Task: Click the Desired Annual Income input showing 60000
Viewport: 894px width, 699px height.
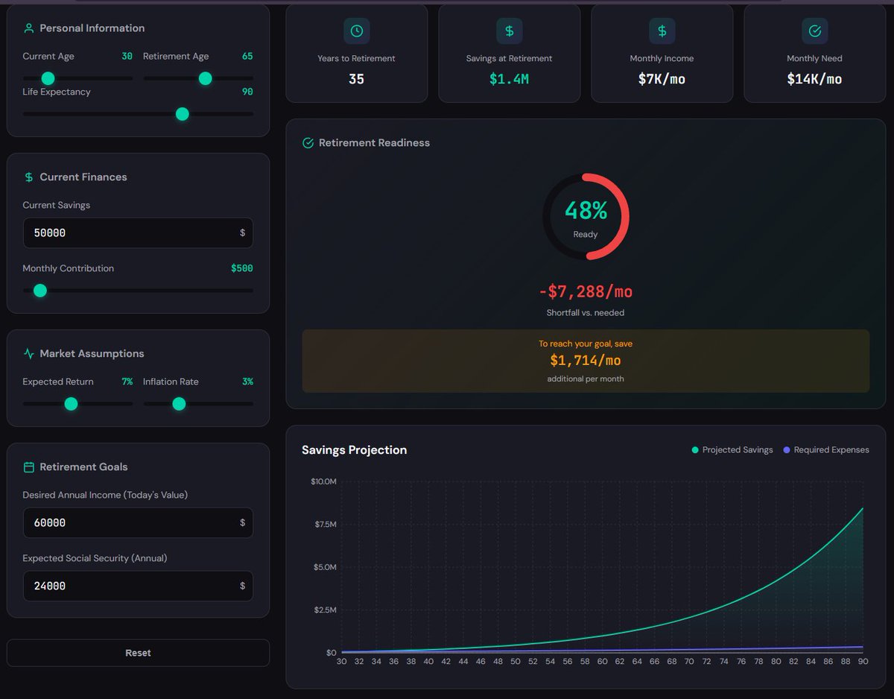Action: [x=138, y=523]
